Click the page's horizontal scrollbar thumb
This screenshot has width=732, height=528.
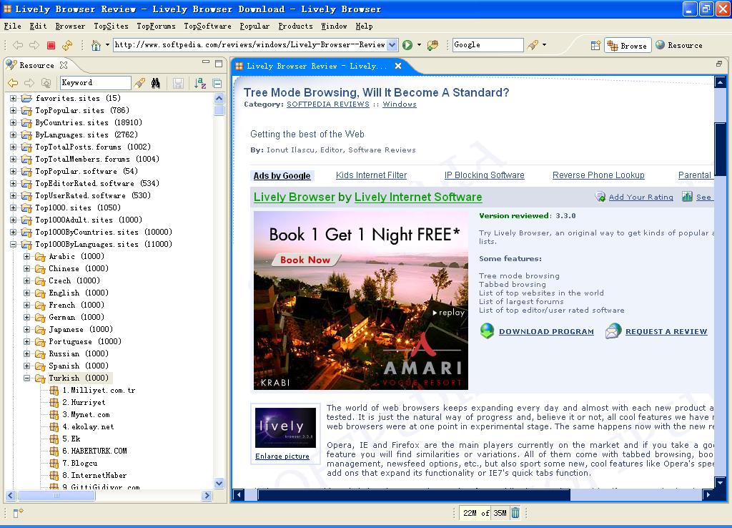coord(413,494)
